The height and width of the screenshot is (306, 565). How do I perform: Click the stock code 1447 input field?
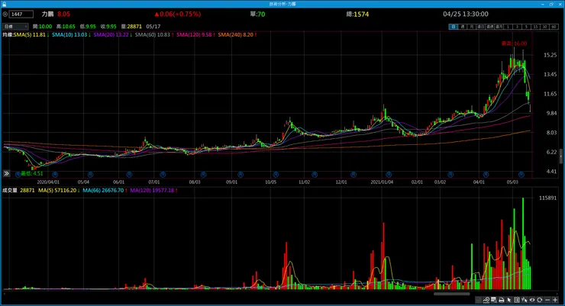(21, 14)
